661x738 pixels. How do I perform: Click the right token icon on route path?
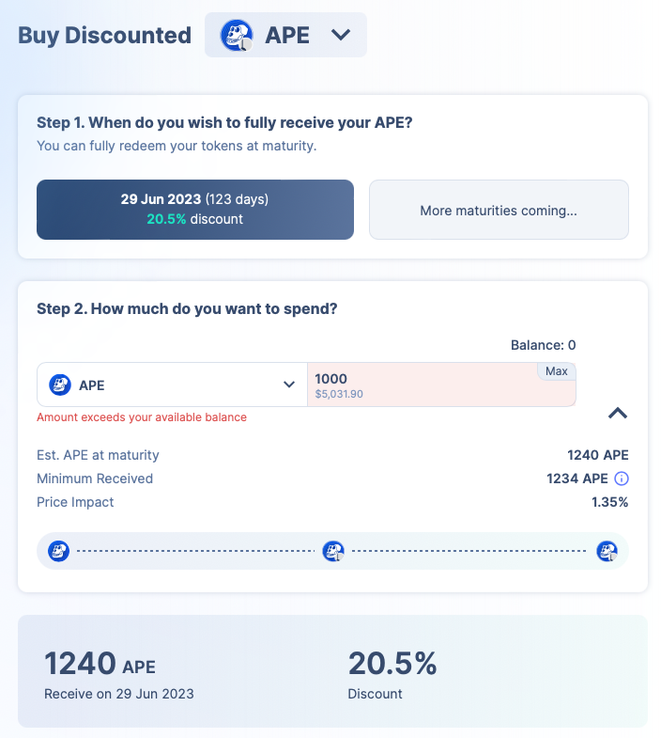click(607, 551)
